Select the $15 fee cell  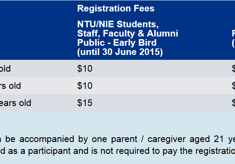tap(84, 103)
